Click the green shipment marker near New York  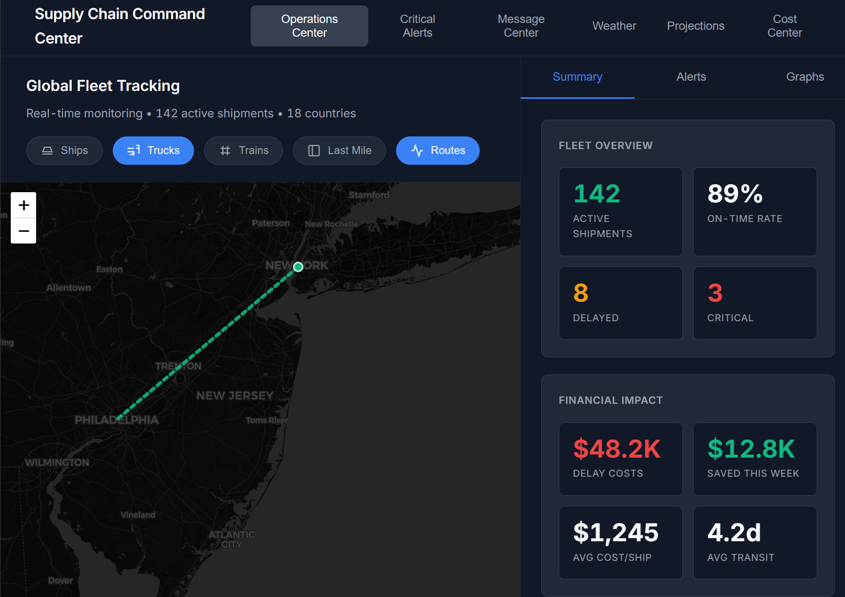(298, 266)
